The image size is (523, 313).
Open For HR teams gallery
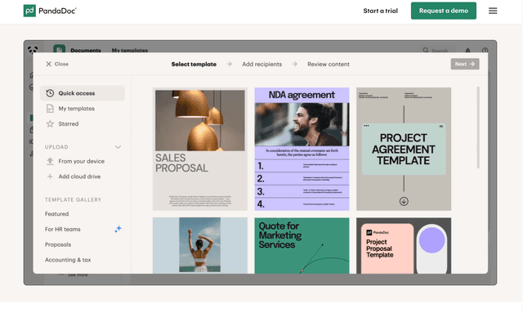pos(63,230)
